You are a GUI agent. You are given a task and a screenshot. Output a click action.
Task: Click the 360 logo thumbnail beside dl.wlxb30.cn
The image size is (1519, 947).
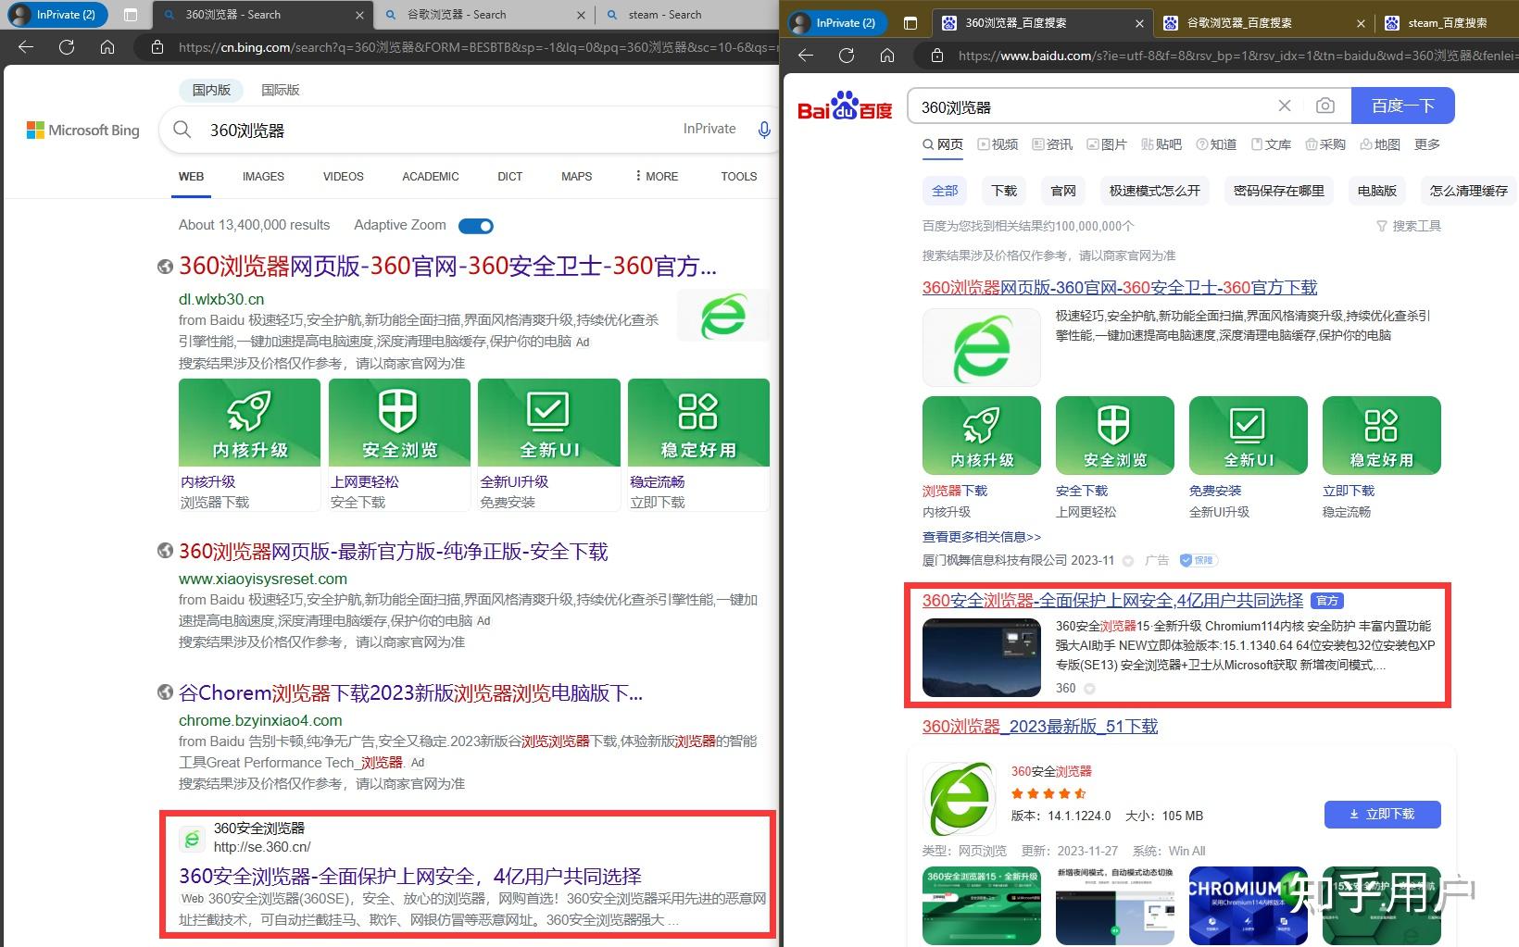coord(723,316)
